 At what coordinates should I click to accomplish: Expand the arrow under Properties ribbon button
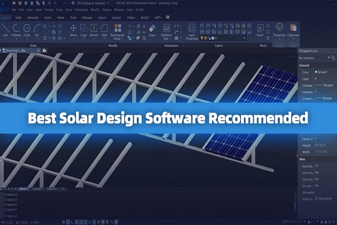click(x=279, y=39)
